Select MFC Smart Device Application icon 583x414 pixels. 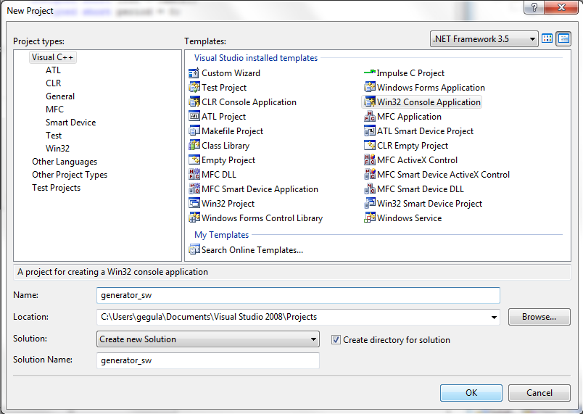[194, 189]
